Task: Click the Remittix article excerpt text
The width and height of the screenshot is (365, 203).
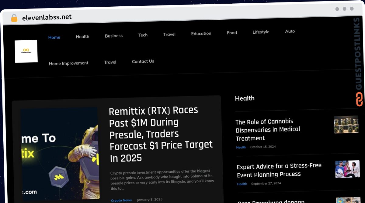Action: coord(163,180)
